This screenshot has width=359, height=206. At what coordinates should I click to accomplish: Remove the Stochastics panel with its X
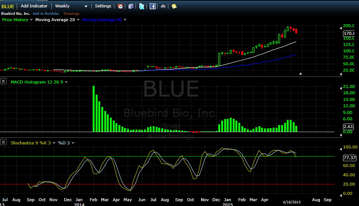(3, 142)
